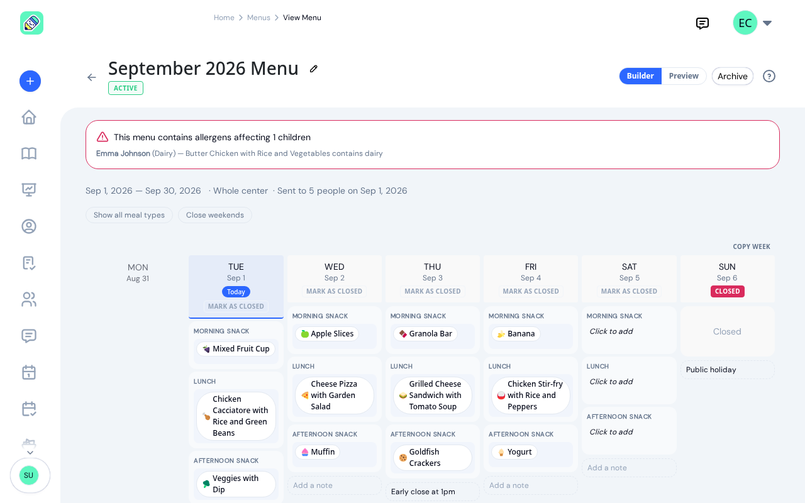Add a note for Saturday
Screen dimensions: 805x503
pyautogui.click(x=629, y=468)
